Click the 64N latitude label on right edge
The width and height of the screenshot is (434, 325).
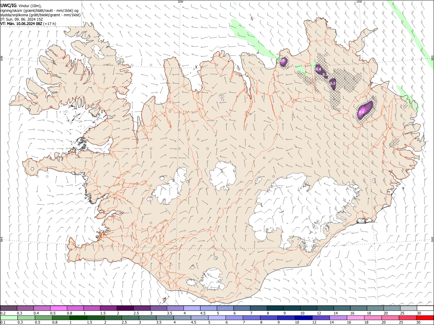[432, 239]
